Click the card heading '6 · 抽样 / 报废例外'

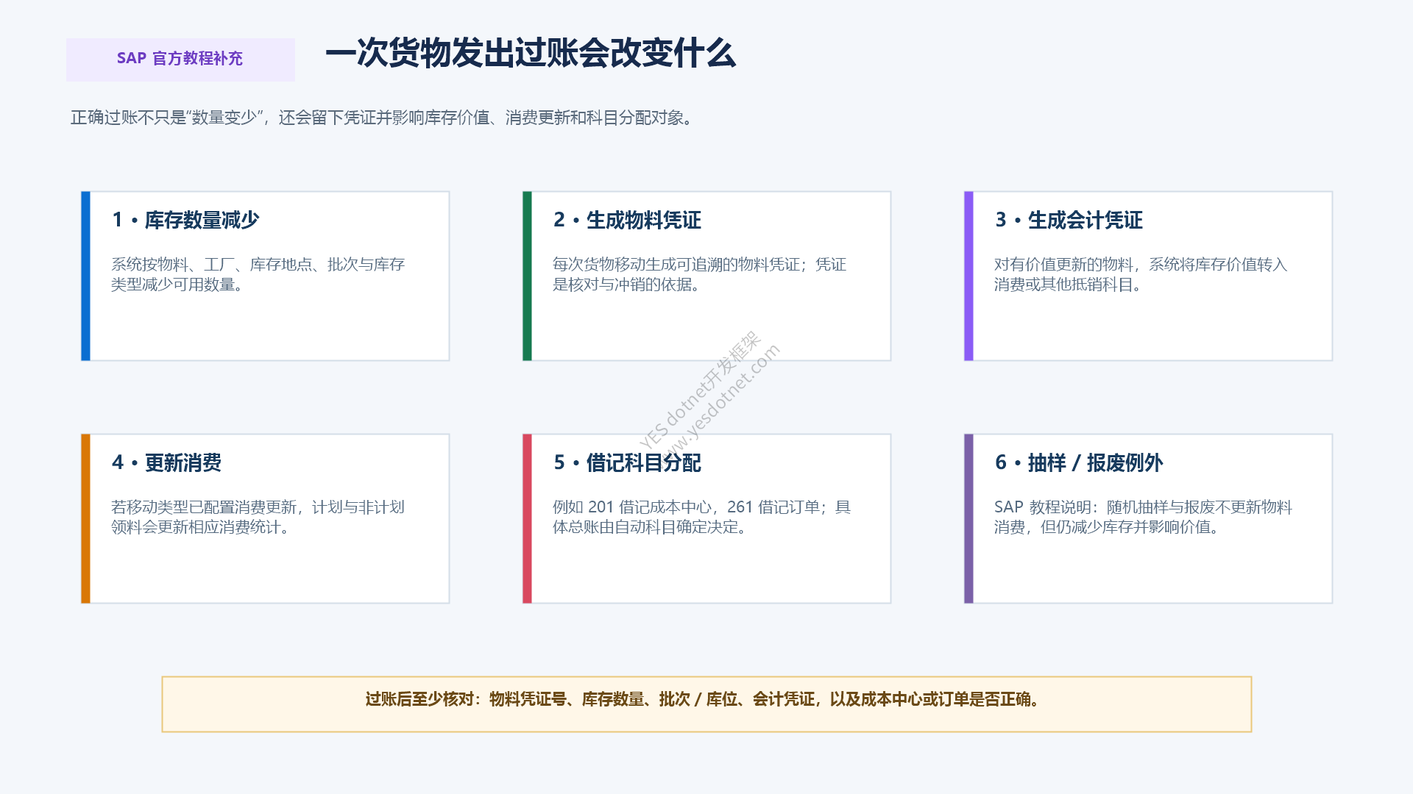coord(1079,462)
